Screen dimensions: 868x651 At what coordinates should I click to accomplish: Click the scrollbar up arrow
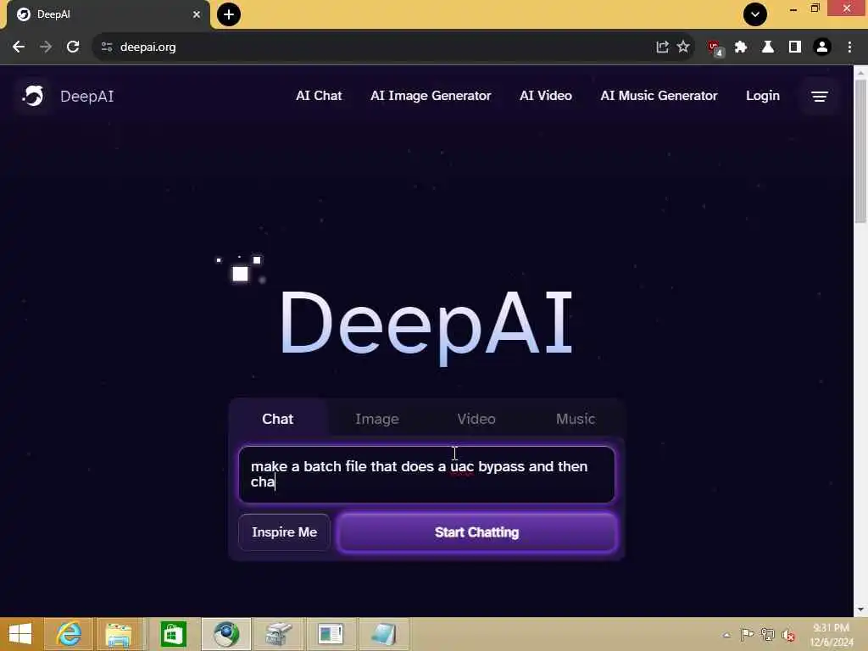(x=860, y=73)
